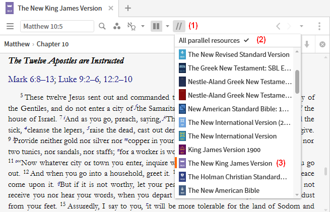Click the resource list scrollbar thumb

tap(297, 82)
